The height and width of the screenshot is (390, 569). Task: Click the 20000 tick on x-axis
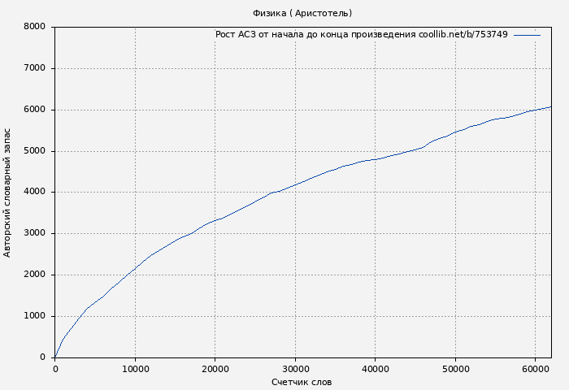215,369
